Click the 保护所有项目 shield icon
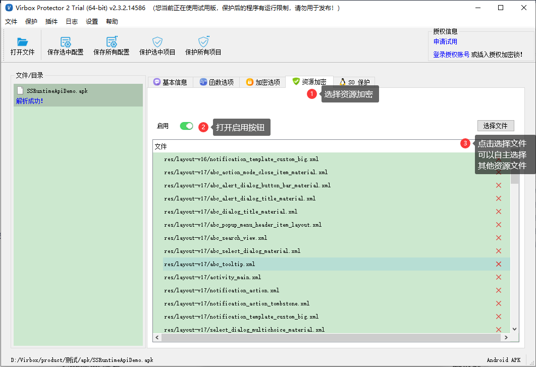The width and height of the screenshot is (536, 367). pyautogui.click(x=203, y=41)
